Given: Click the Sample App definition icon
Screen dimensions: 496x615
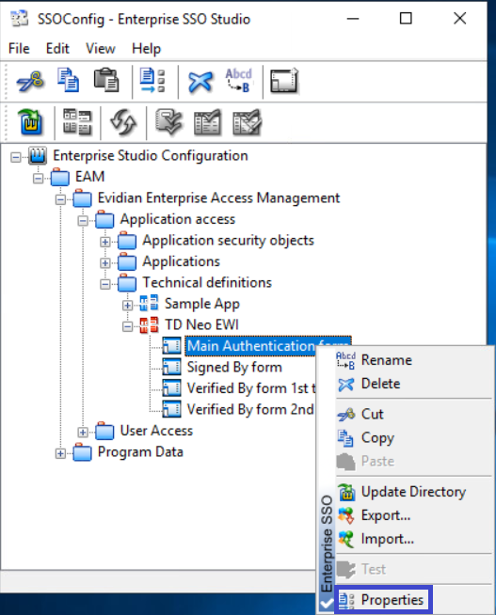Looking at the screenshot, I should coord(149,304).
